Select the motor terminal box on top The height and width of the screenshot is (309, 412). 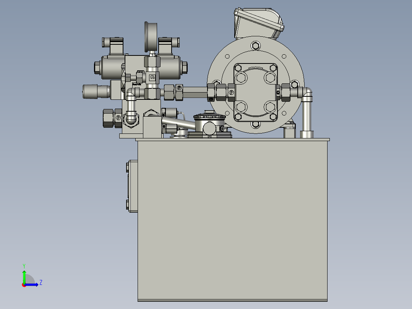(x=259, y=23)
